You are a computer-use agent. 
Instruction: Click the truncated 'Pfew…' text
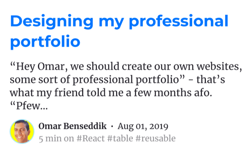coord(29,106)
